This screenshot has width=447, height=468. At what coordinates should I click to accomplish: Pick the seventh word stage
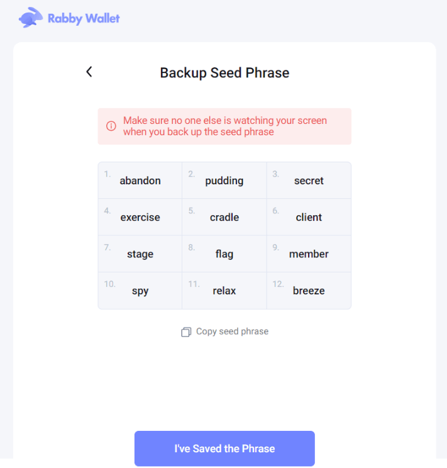140,254
